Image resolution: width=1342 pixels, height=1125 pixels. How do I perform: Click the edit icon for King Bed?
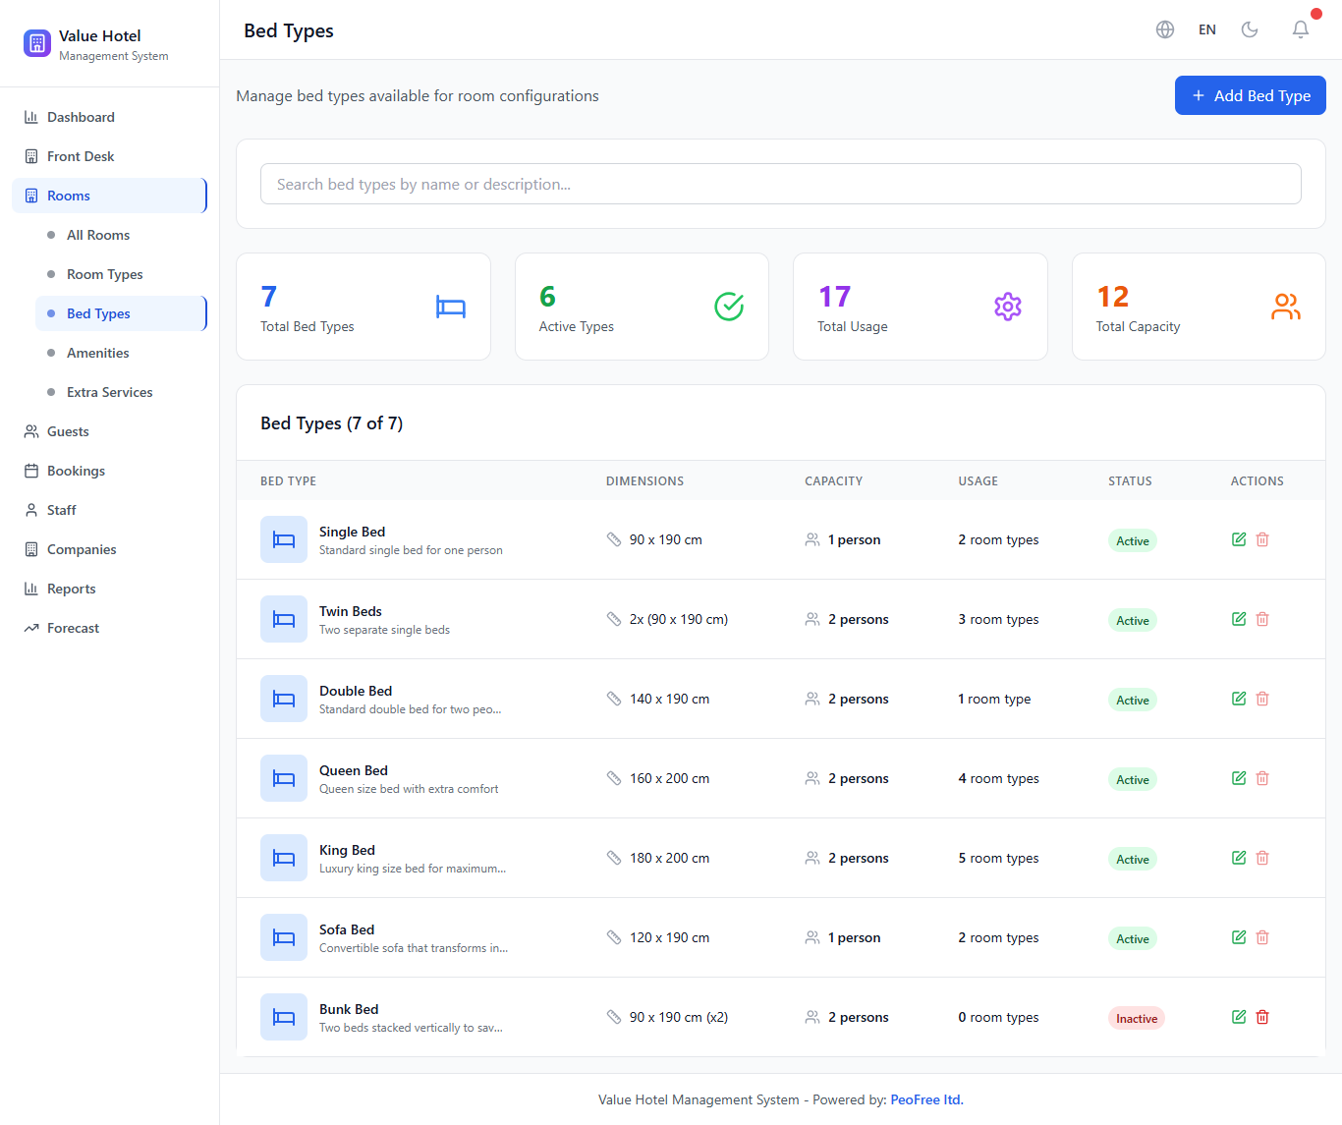coord(1238,858)
